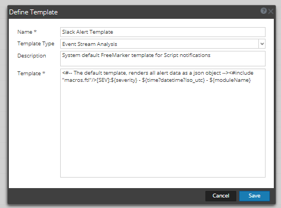Click the 'Template Type' label
This screenshot has width=281, height=208.
(x=36, y=44)
